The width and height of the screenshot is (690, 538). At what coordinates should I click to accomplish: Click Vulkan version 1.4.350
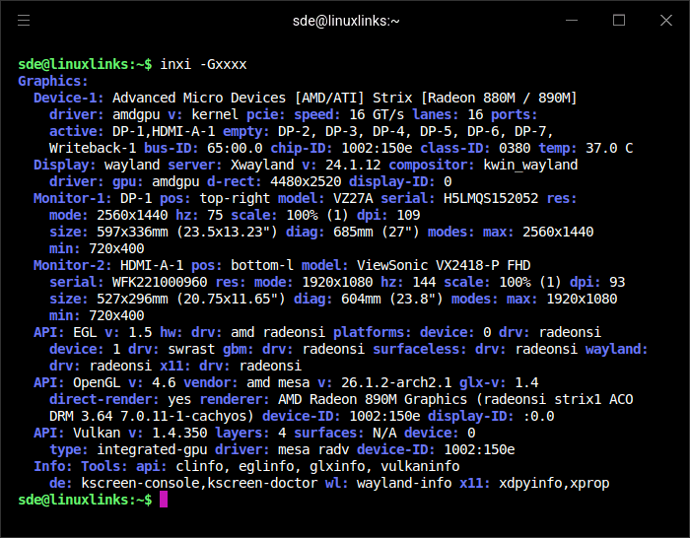click(179, 433)
